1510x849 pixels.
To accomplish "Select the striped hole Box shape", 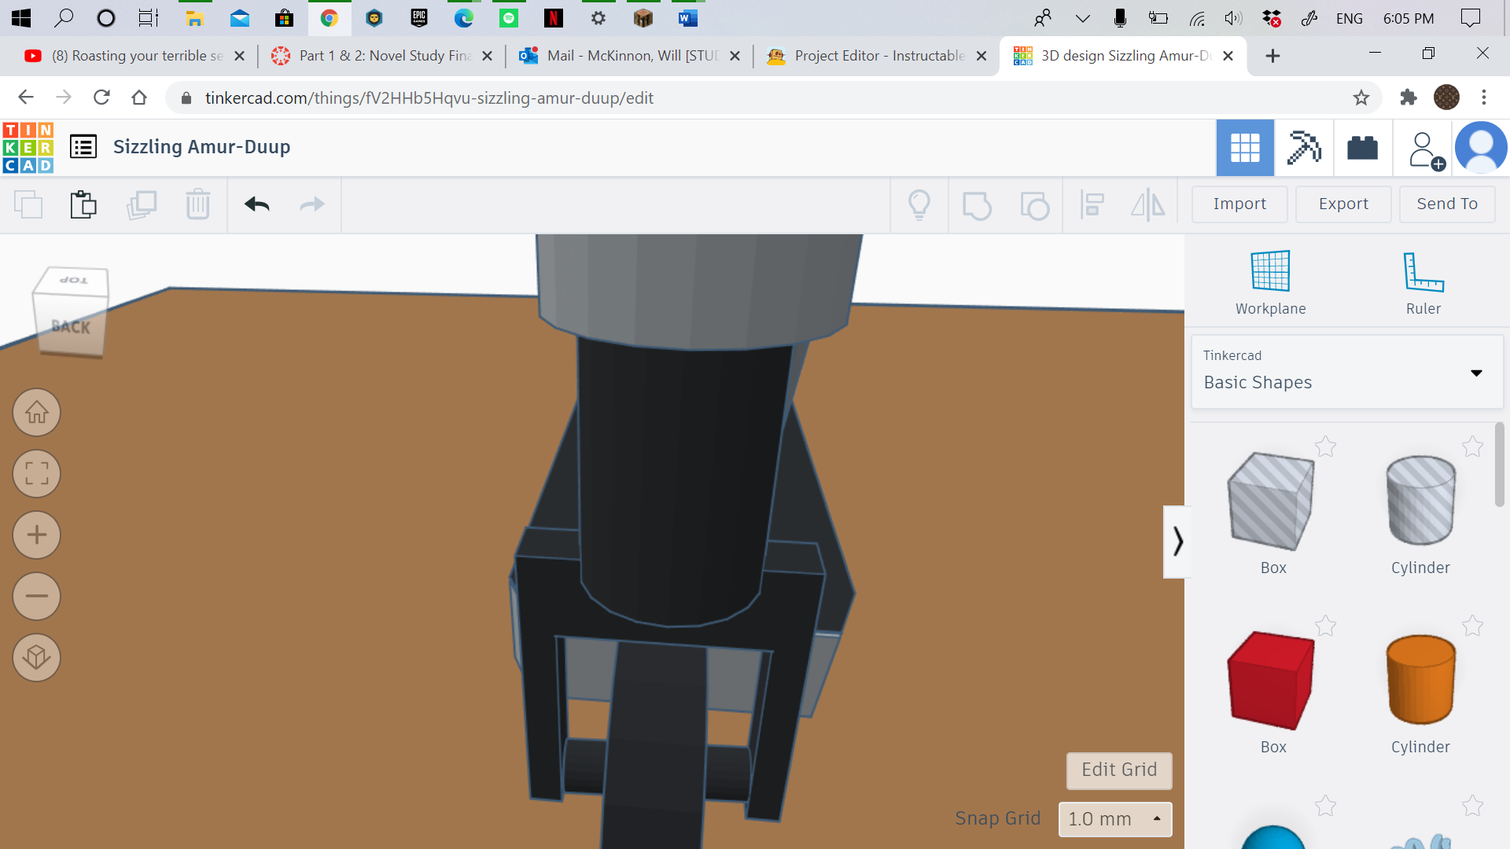I will pos(1272,502).
